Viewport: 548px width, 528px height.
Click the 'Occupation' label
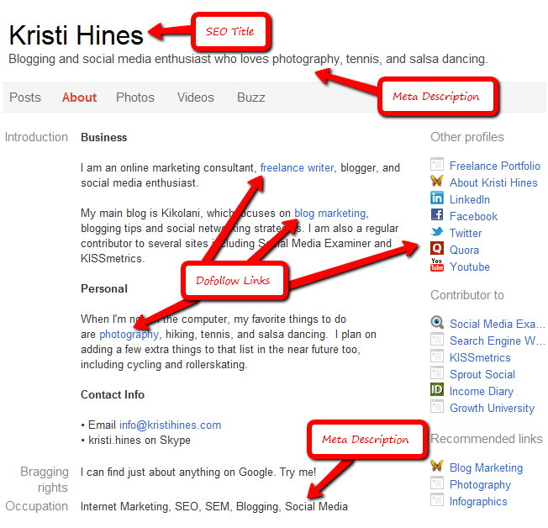point(37,506)
